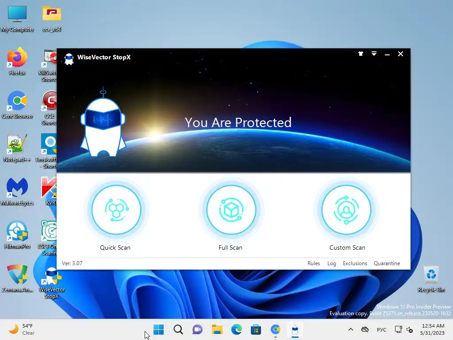Select the WiseVector StopX desktop shortcut
This screenshot has width=453, height=340.
click(52, 283)
